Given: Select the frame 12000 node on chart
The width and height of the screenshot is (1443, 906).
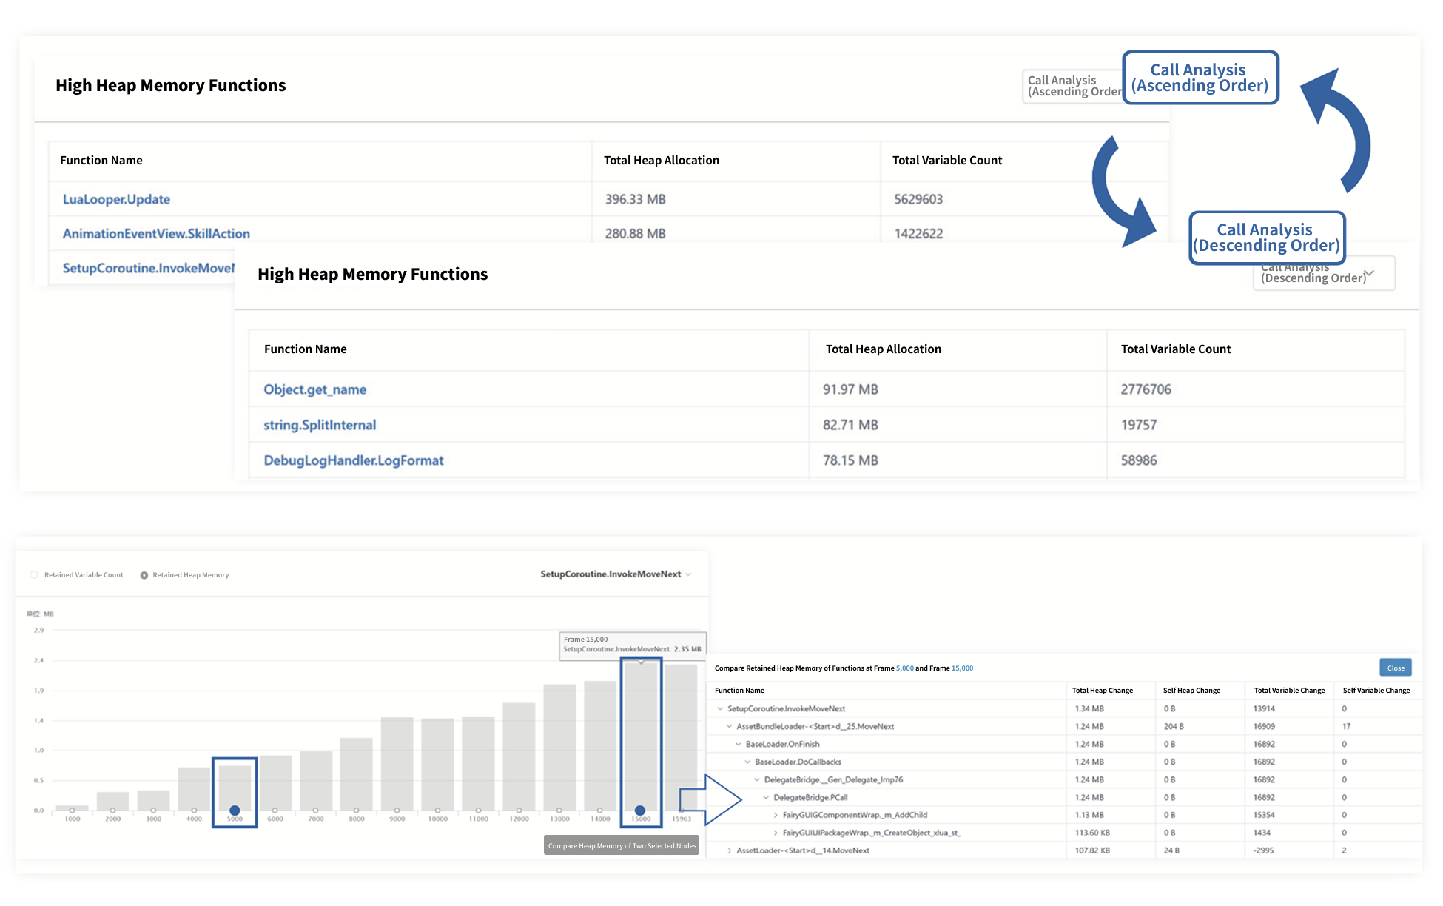Looking at the screenshot, I should click(x=519, y=811).
